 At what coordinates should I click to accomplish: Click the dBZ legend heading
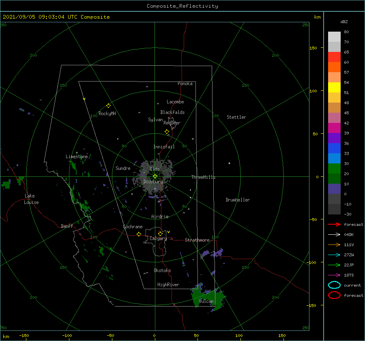click(x=344, y=21)
